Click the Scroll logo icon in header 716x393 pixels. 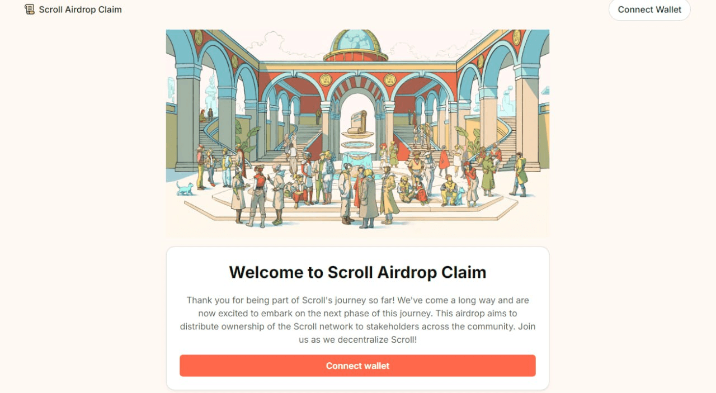tap(30, 10)
